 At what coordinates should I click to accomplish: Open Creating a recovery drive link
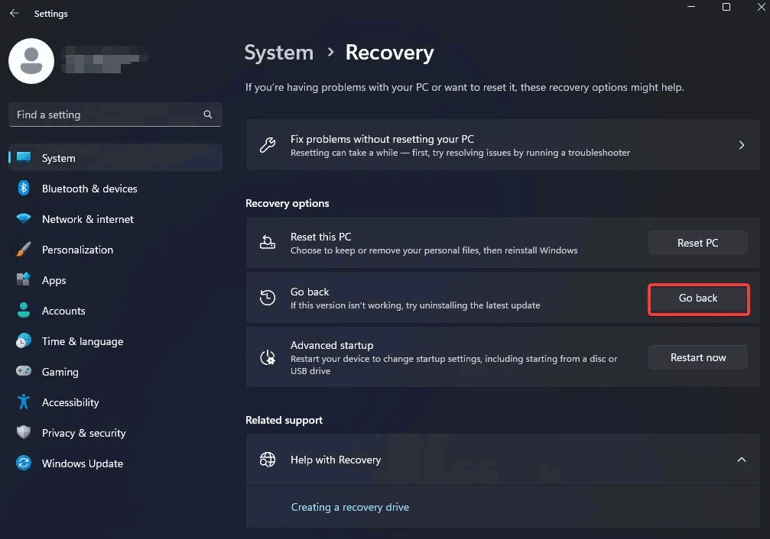tap(349, 507)
